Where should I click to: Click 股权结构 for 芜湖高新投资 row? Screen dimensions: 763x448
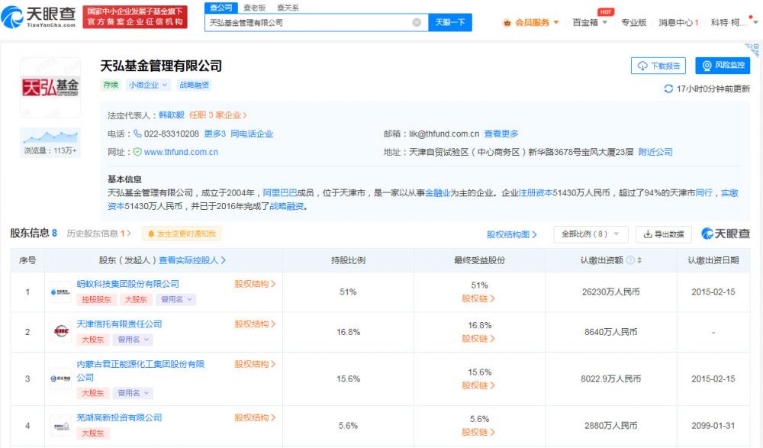pyautogui.click(x=255, y=417)
